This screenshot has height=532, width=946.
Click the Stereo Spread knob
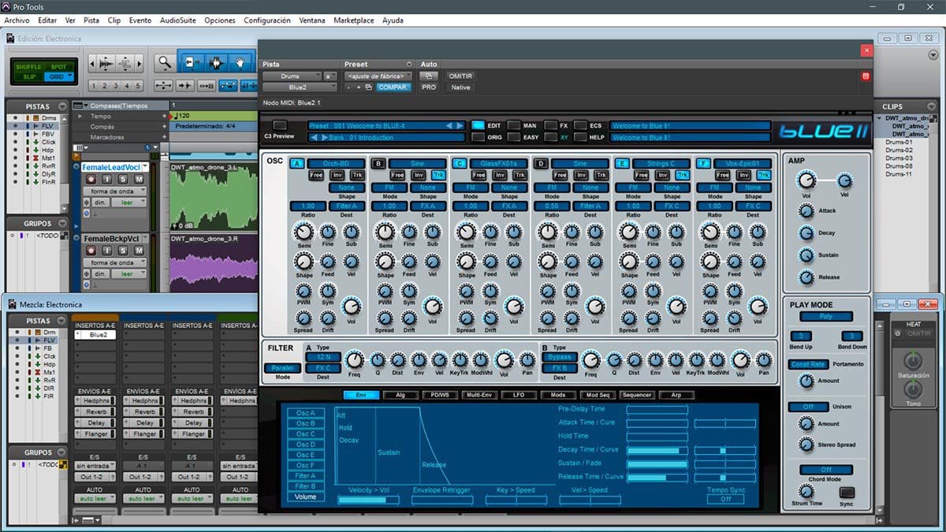806,445
